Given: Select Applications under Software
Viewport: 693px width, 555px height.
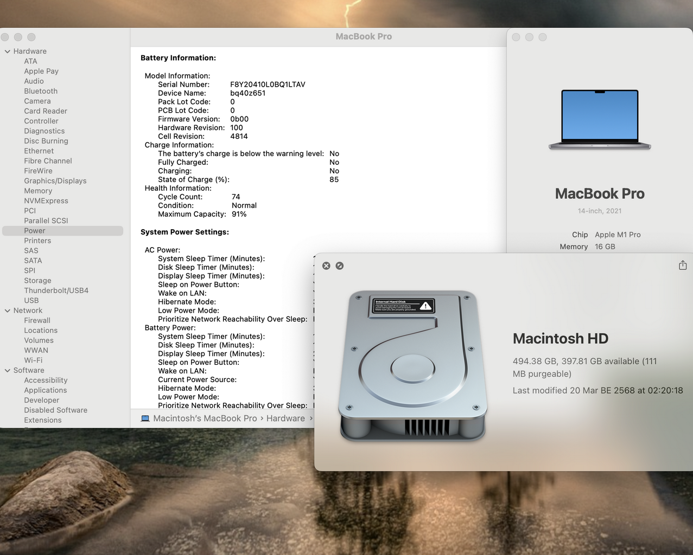Looking at the screenshot, I should [x=46, y=390].
